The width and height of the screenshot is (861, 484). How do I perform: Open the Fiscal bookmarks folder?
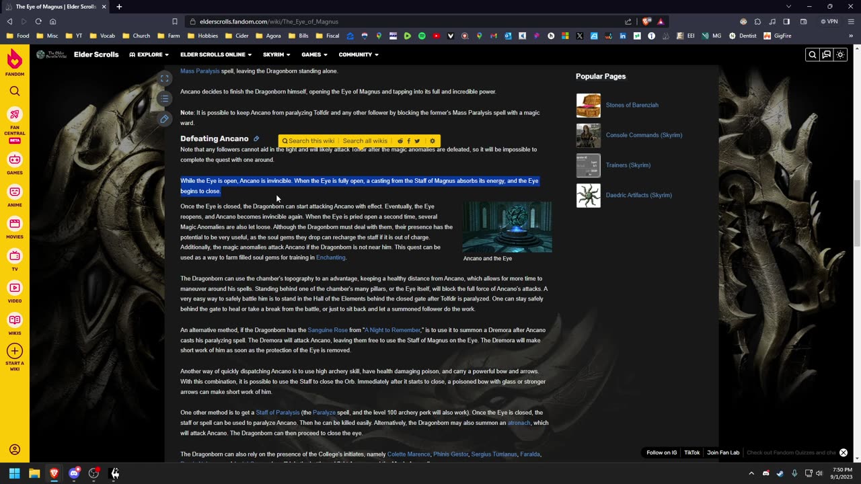(x=327, y=36)
